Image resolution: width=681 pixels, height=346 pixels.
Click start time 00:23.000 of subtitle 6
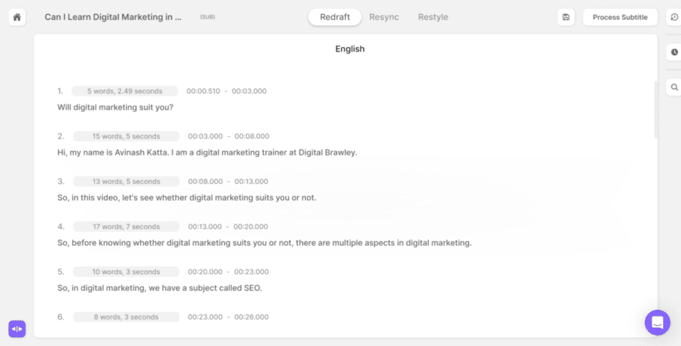click(x=205, y=317)
